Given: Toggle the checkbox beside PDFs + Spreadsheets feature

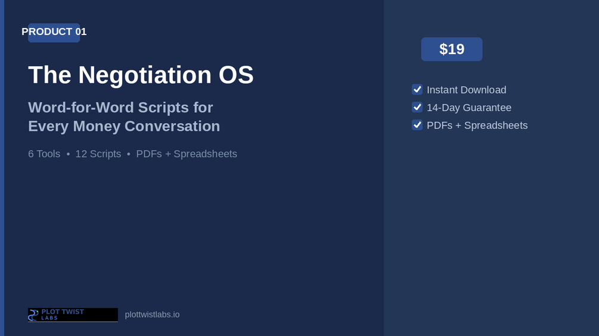Looking at the screenshot, I should (x=417, y=125).
